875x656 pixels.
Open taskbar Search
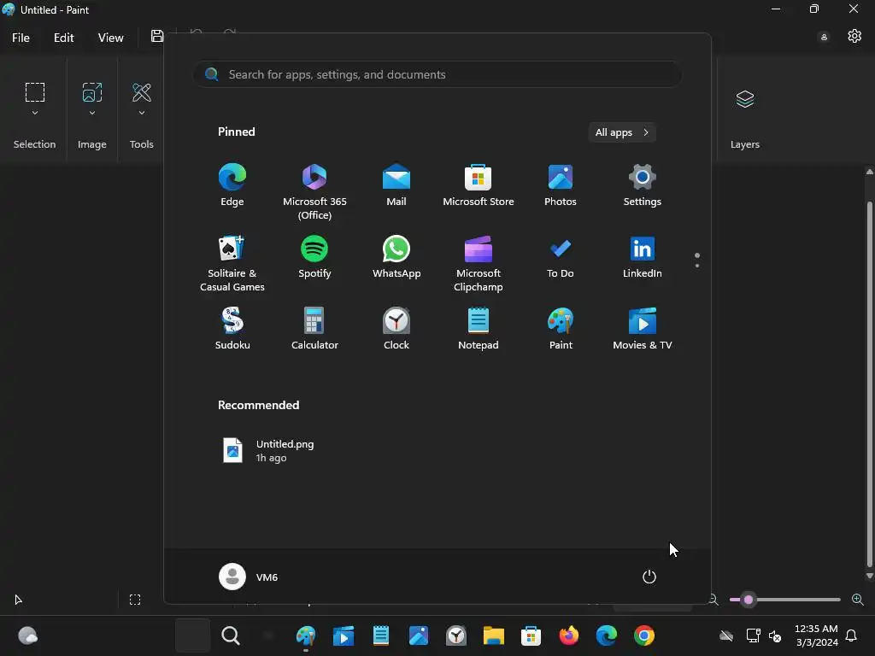[x=231, y=635]
